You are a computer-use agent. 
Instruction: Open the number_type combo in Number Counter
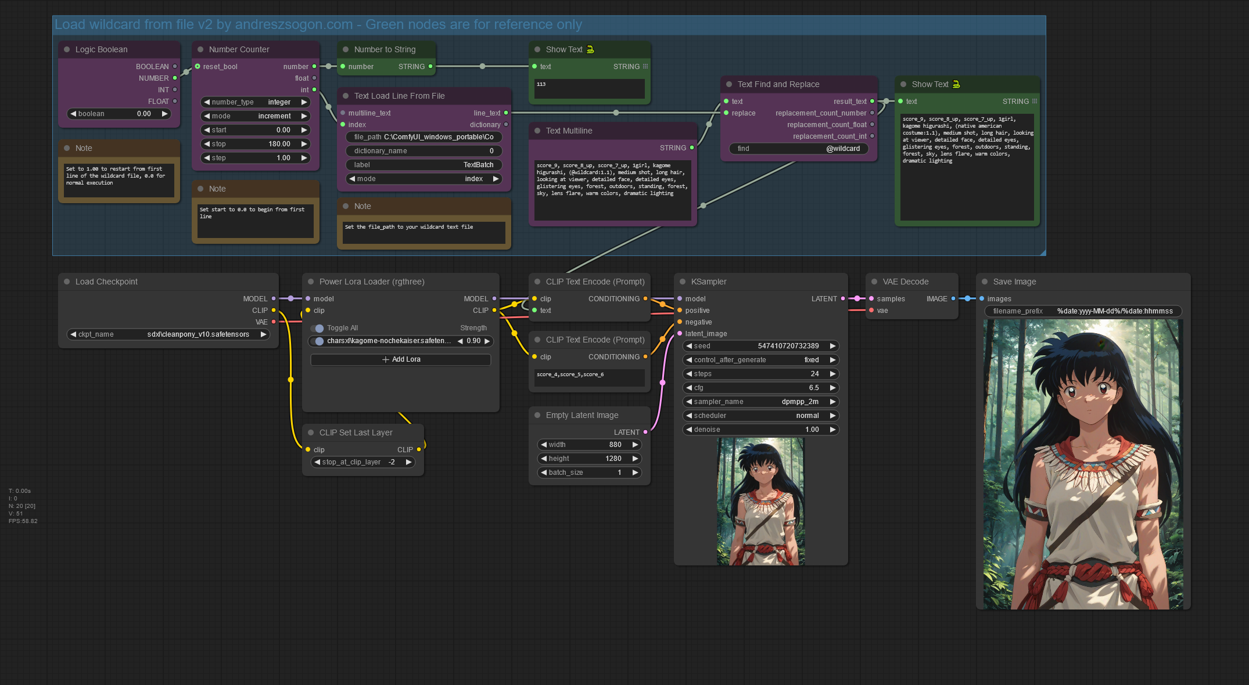tap(256, 102)
